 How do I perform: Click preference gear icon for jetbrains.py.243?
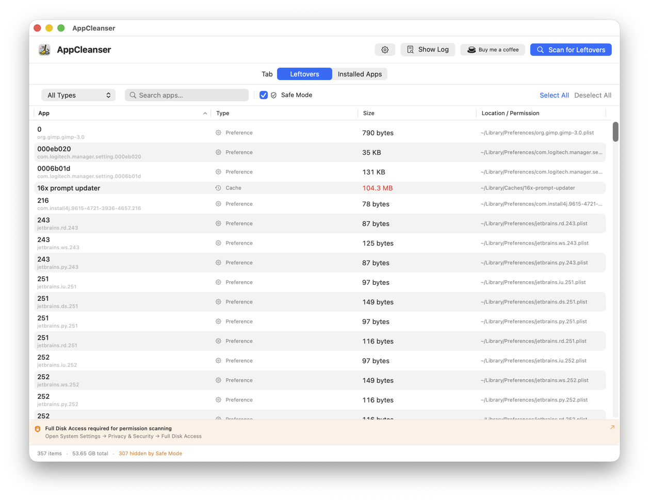(x=218, y=263)
